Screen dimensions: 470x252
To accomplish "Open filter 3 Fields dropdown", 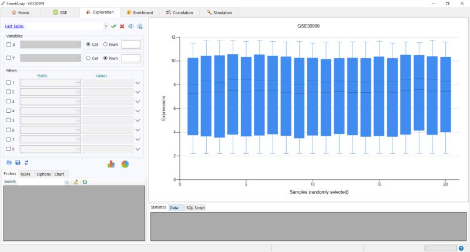I will click(x=79, y=102).
